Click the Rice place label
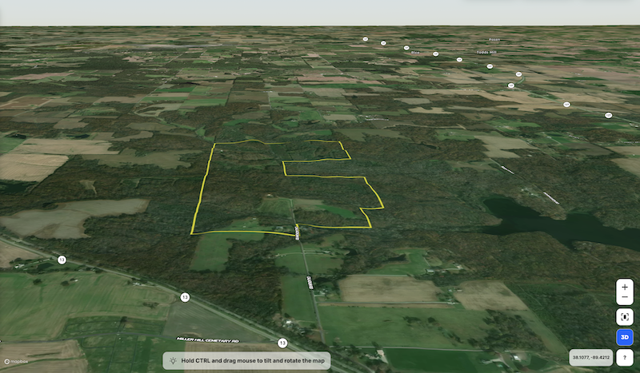This screenshot has width=640, height=373. click(414, 54)
